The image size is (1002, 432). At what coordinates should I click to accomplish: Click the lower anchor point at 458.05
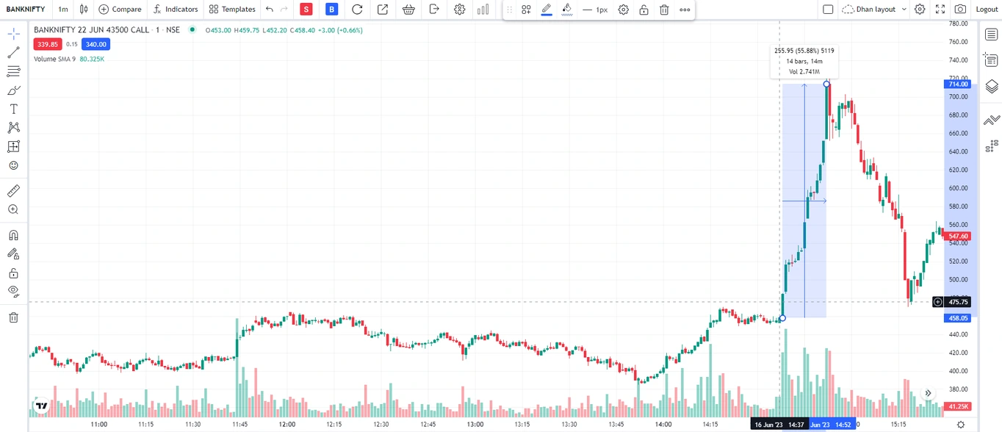[782, 318]
